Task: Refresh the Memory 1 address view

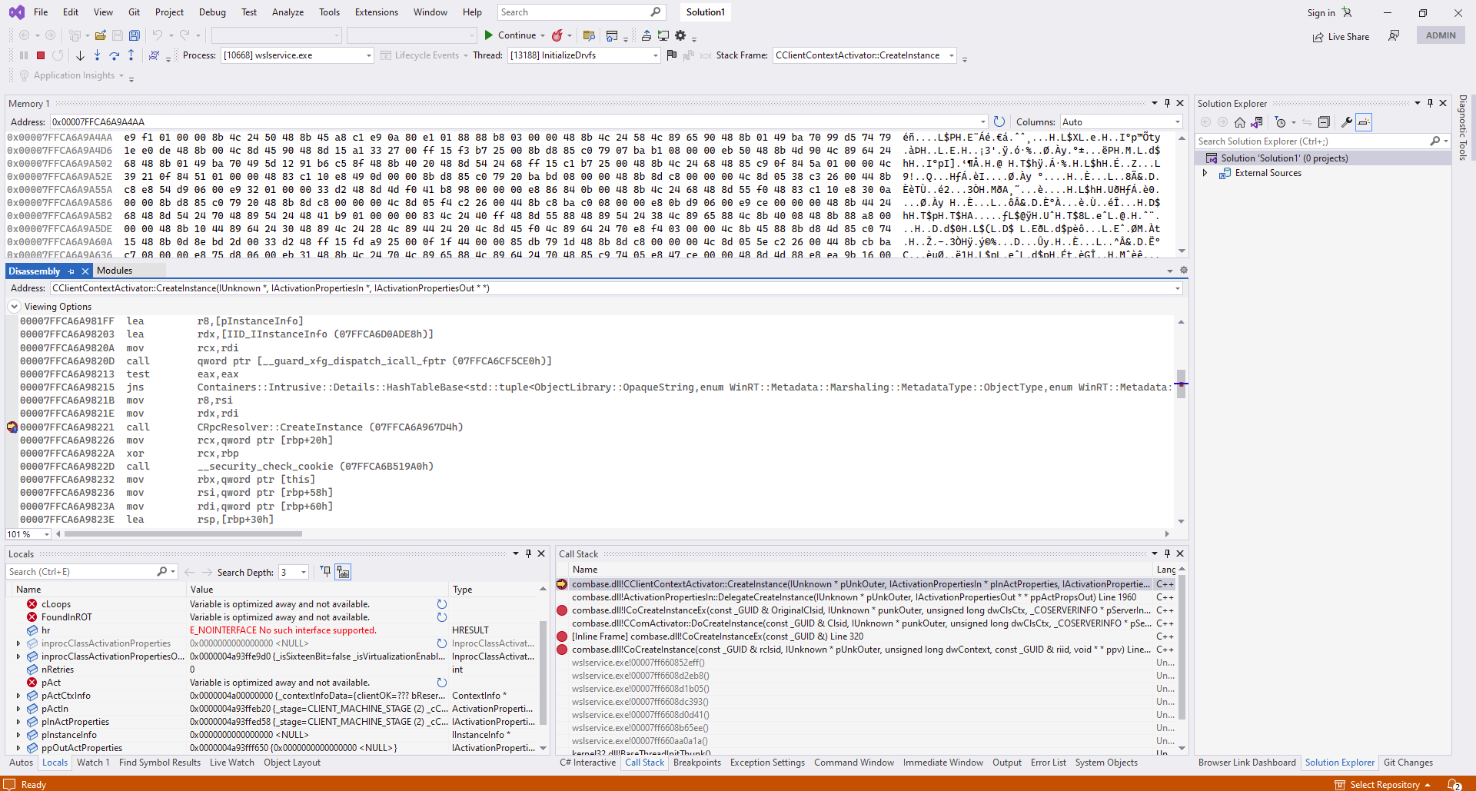Action: click(999, 121)
